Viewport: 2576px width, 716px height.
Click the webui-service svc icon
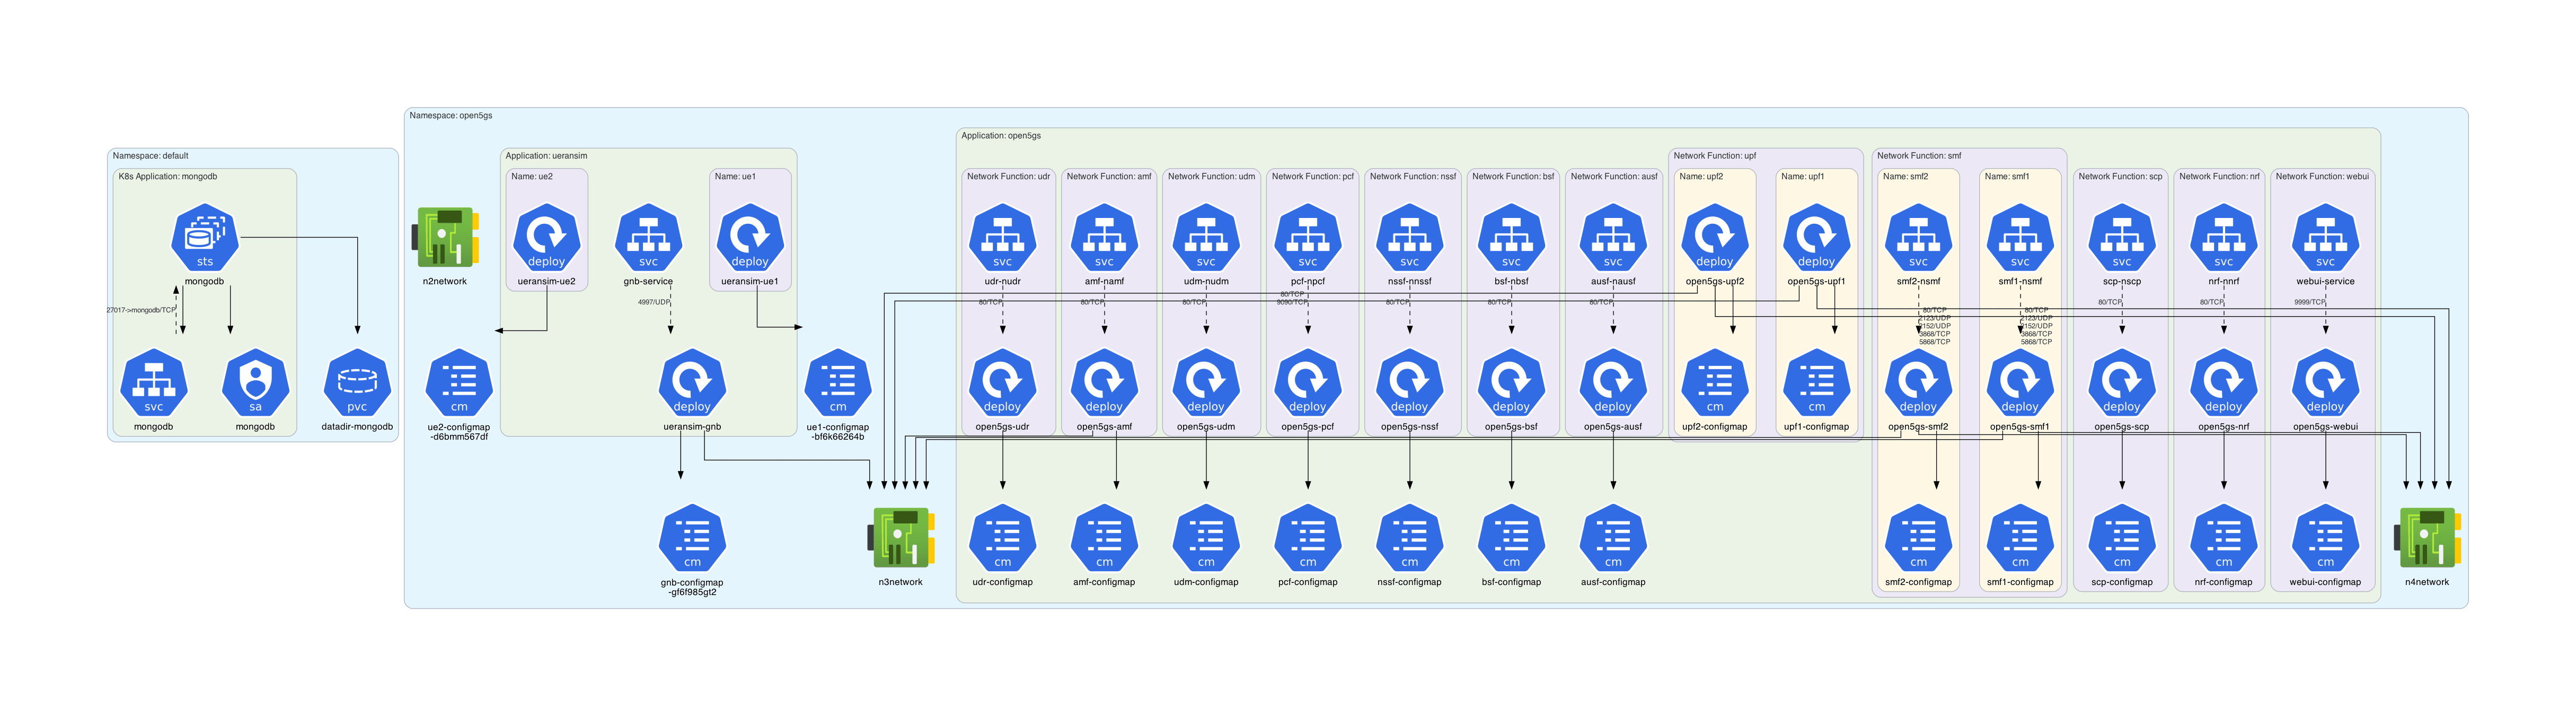(2325, 237)
